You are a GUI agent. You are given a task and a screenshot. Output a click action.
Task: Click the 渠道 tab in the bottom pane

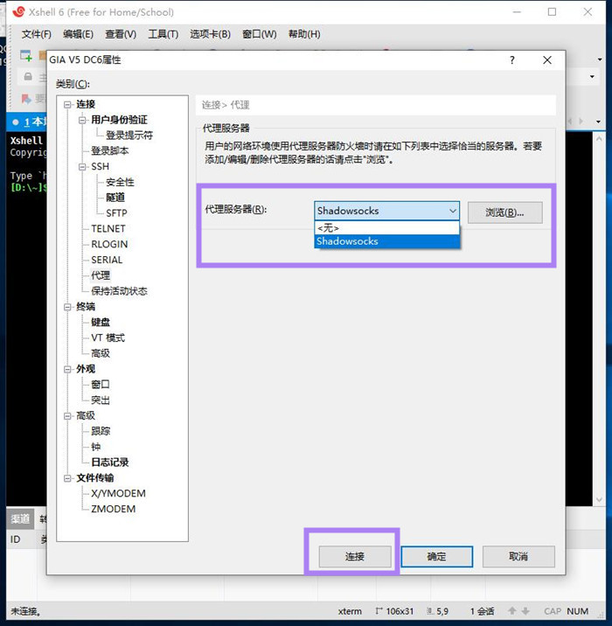click(20, 518)
